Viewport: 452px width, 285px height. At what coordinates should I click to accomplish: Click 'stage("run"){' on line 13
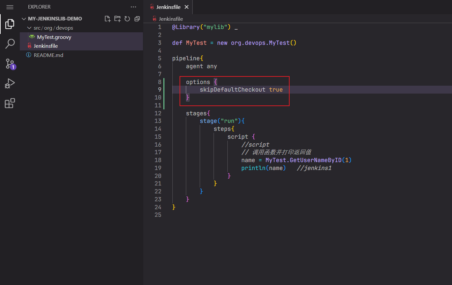(222, 121)
